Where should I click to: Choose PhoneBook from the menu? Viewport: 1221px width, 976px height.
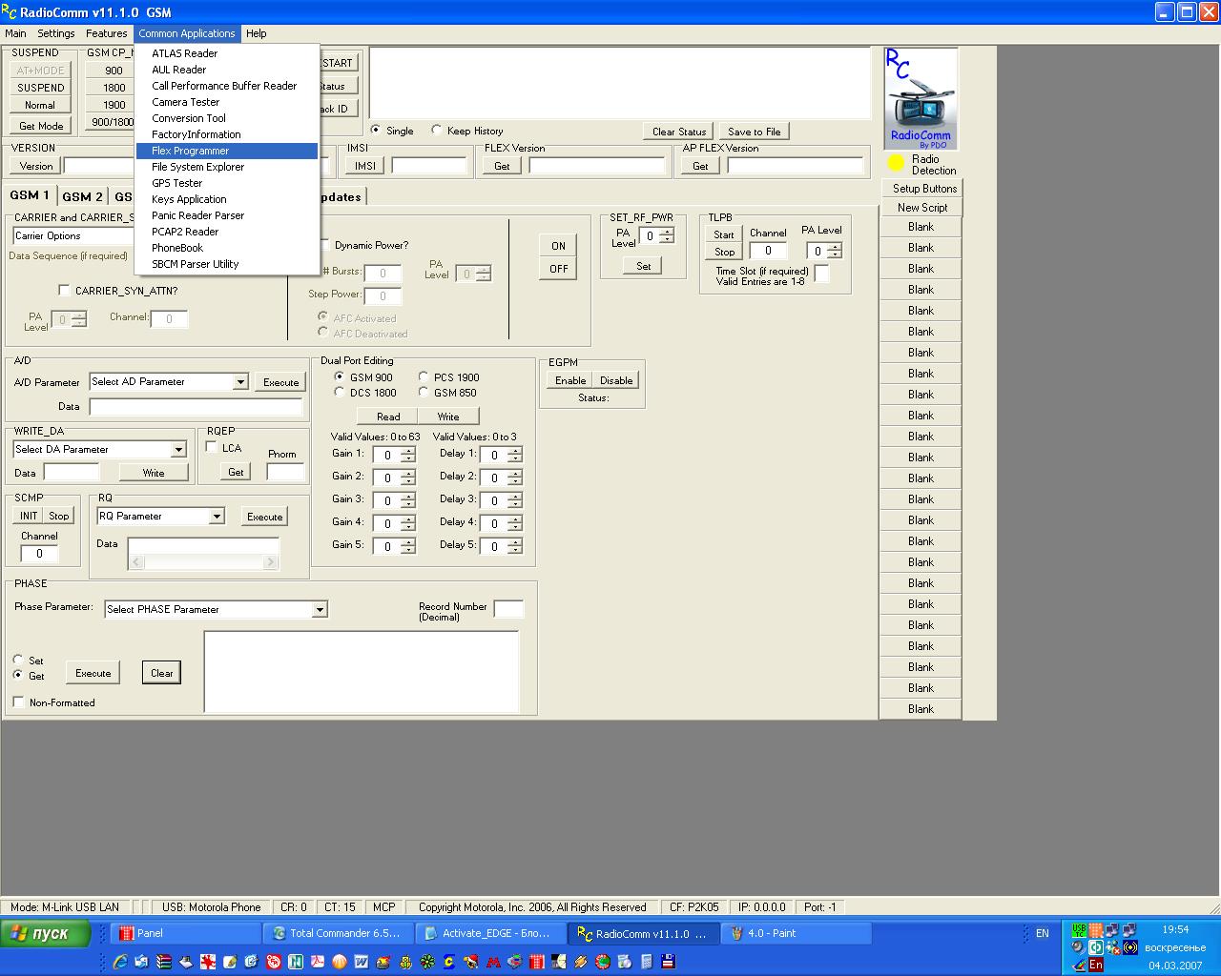coord(227,248)
